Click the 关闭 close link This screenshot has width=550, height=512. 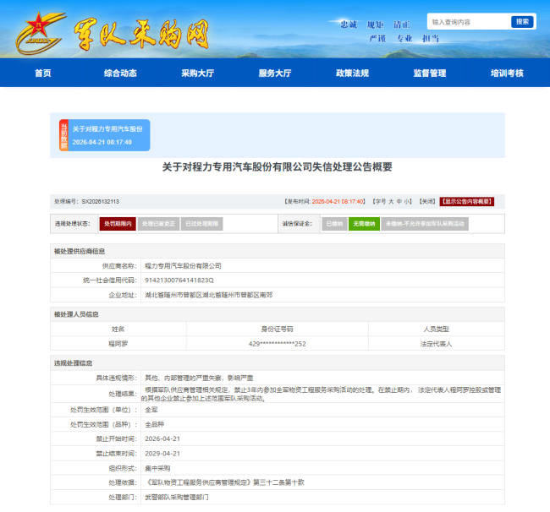tap(427, 202)
